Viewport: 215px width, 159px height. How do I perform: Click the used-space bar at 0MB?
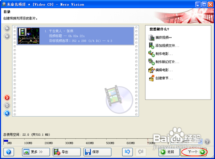point(6,141)
